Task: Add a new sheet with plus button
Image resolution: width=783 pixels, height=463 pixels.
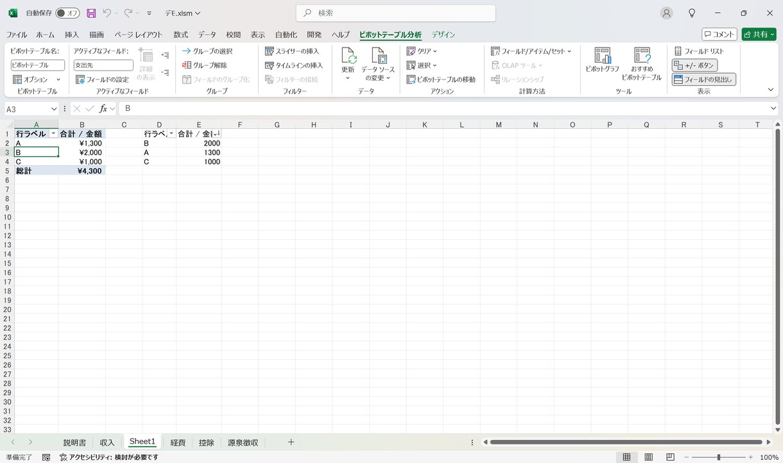Action: tap(291, 442)
